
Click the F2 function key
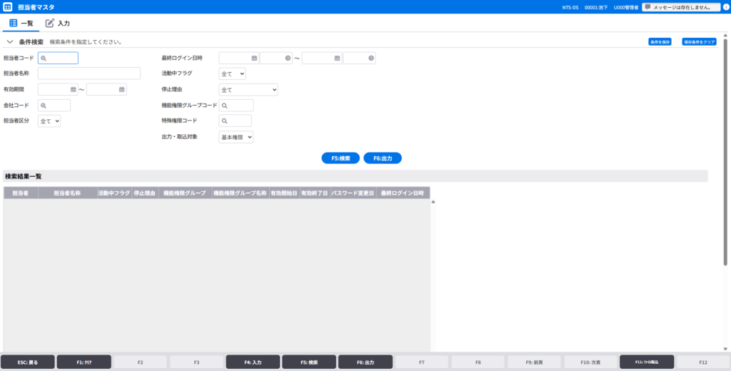(141, 362)
